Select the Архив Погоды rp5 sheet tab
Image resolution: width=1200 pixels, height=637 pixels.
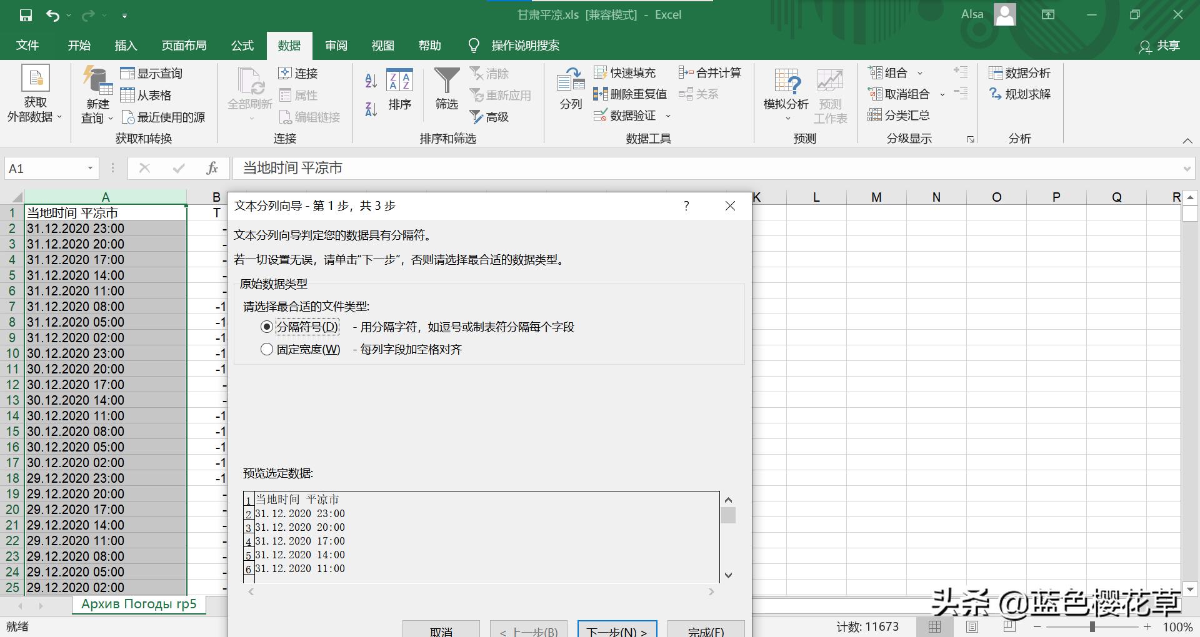[138, 604]
